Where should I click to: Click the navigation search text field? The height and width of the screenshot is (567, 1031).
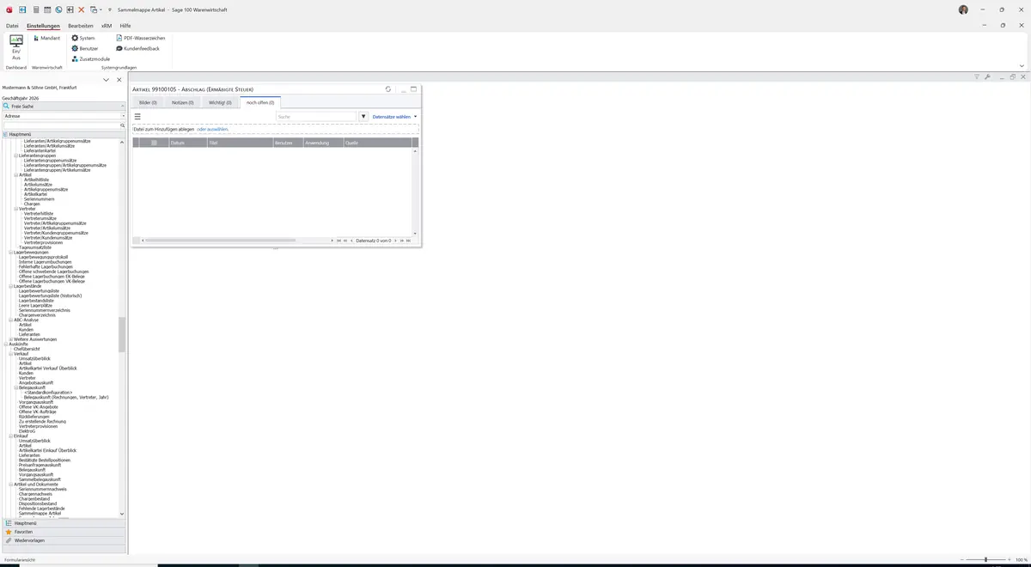click(60, 125)
